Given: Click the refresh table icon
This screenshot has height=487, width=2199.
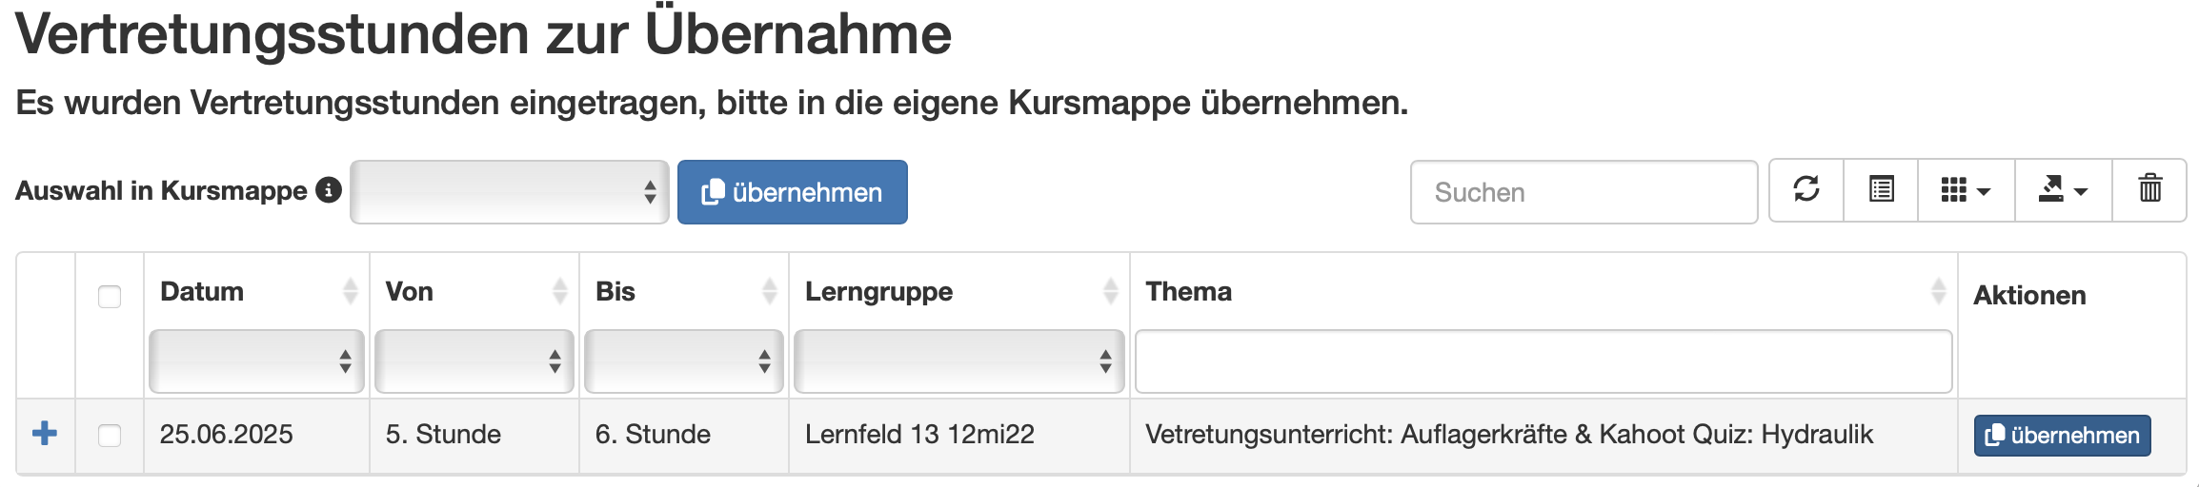Looking at the screenshot, I should [x=1806, y=190].
